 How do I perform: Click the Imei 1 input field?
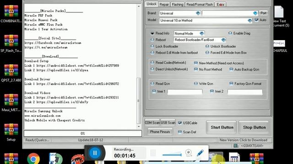pos(185,92)
